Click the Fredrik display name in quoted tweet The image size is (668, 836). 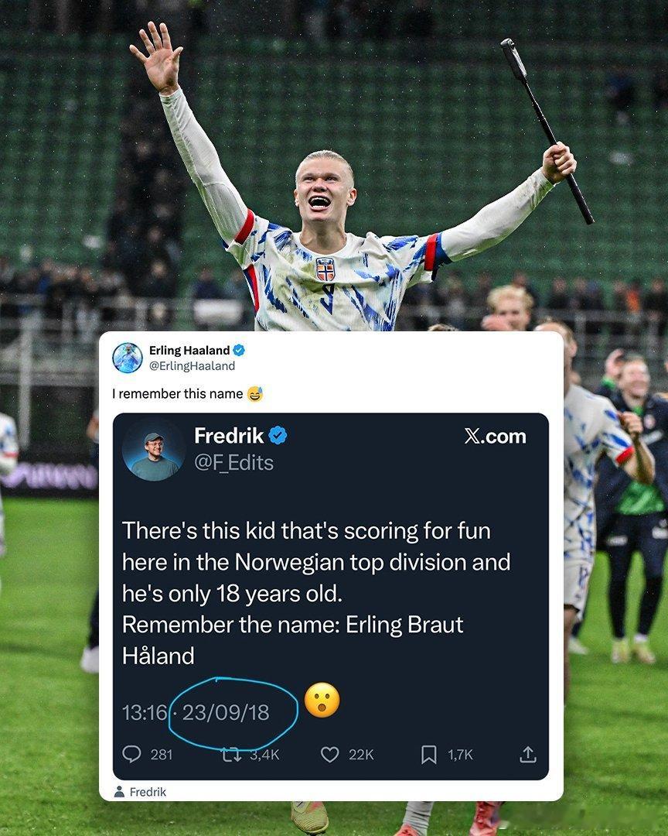tap(229, 436)
